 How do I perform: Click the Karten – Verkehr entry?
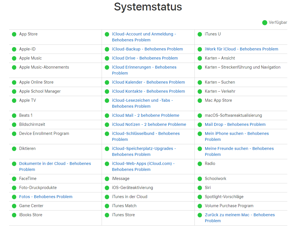pos(220,91)
